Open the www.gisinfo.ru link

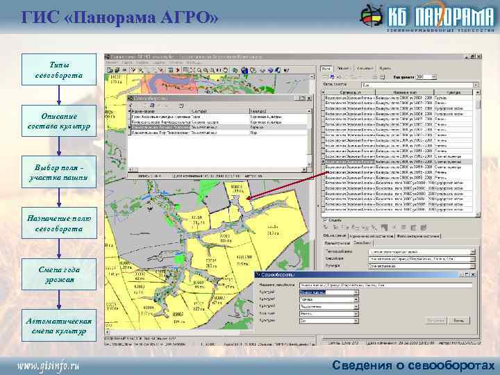point(49,366)
